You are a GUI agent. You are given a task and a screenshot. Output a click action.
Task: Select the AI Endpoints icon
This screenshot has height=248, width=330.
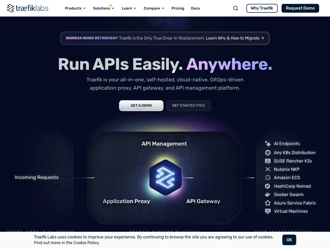pyautogui.click(x=267, y=144)
